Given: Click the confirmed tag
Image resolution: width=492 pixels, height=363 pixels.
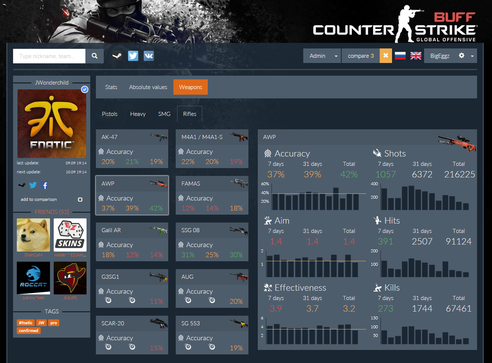Looking at the screenshot, I should (x=29, y=330).
